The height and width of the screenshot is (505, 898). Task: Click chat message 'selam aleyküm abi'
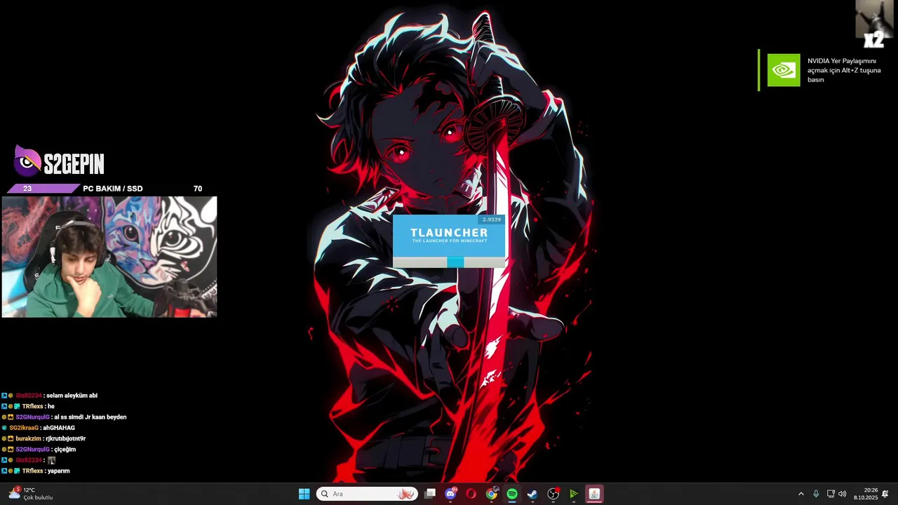(72, 396)
